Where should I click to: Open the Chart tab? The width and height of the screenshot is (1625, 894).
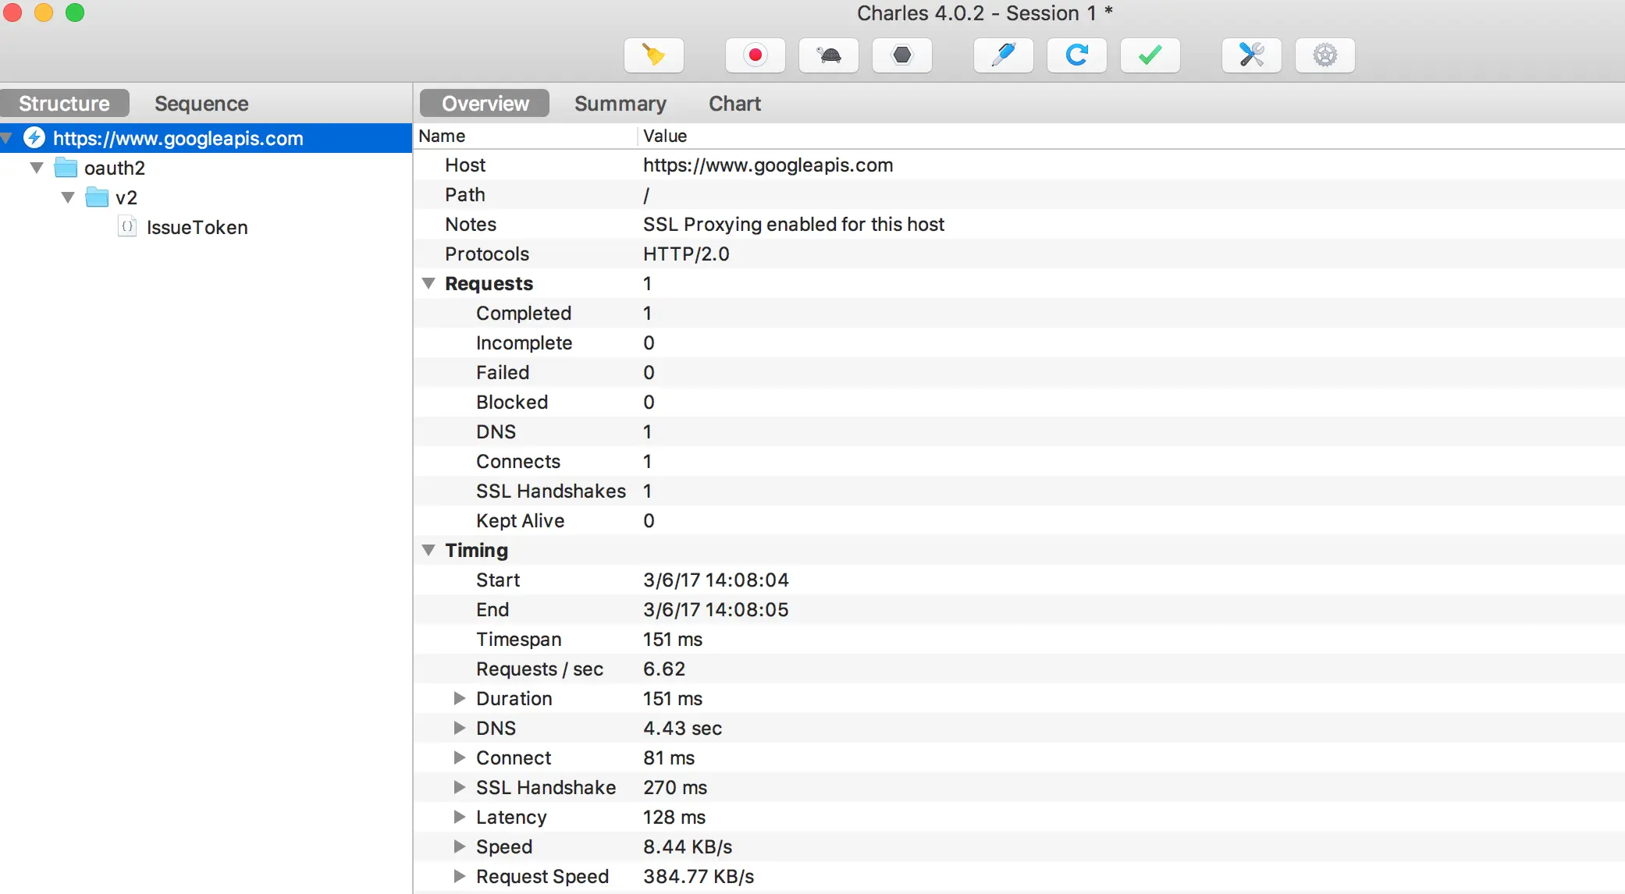click(734, 104)
